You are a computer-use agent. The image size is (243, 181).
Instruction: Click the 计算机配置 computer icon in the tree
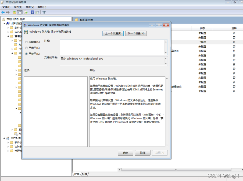coord(8,23)
